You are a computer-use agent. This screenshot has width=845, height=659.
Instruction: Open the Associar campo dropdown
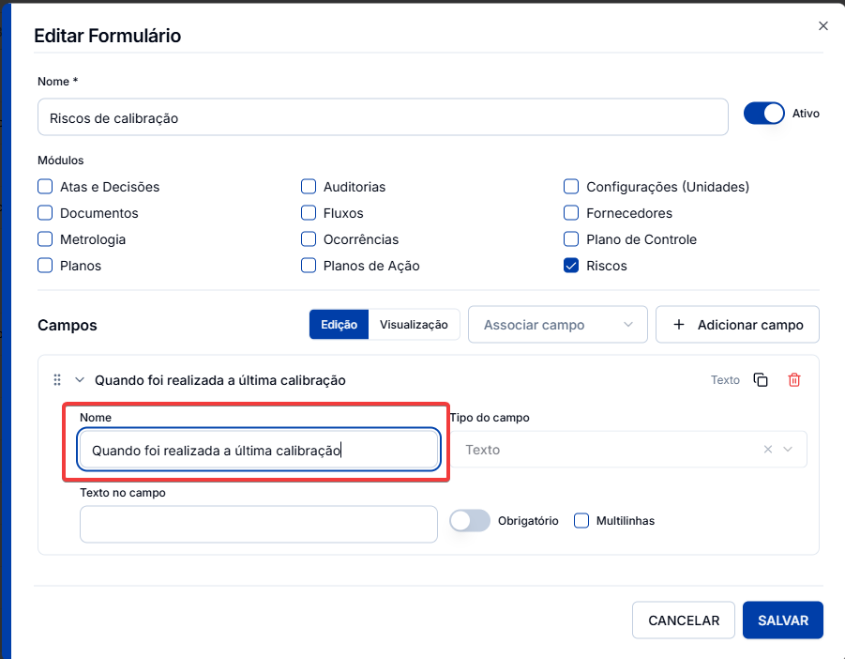tap(558, 325)
